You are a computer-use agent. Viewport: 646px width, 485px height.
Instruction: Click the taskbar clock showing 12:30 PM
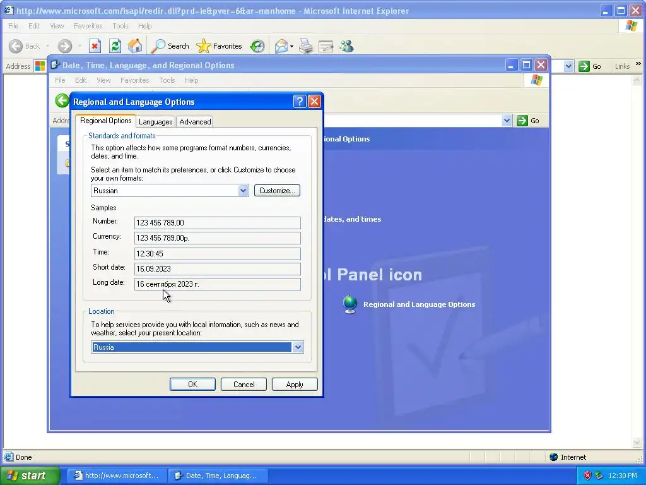(x=622, y=476)
